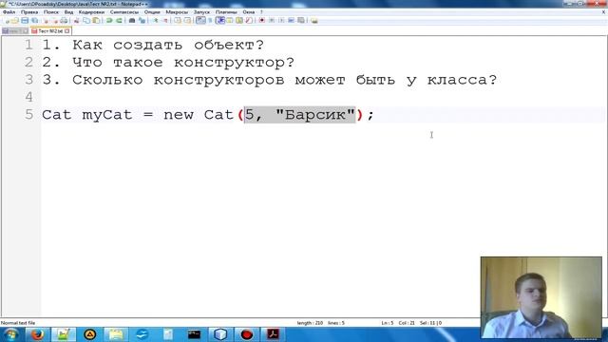Click the Save All toolbar icon
The width and height of the screenshot is (608, 342).
pos(35,20)
